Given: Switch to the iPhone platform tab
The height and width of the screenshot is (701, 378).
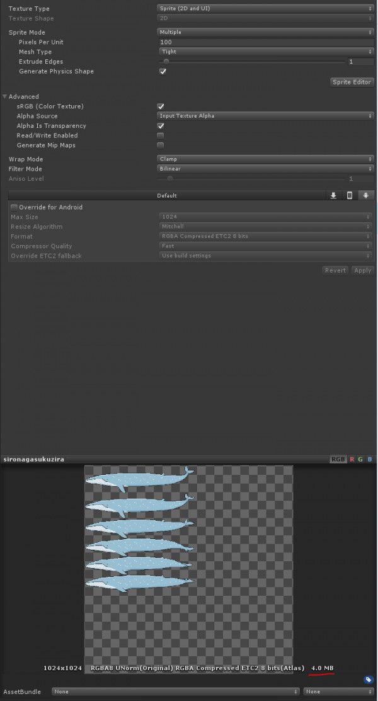Looking at the screenshot, I should click(x=350, y=195).
